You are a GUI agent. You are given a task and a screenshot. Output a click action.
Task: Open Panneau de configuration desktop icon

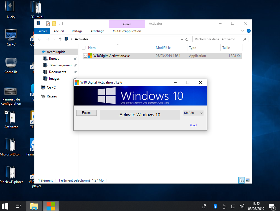point(11,96)
